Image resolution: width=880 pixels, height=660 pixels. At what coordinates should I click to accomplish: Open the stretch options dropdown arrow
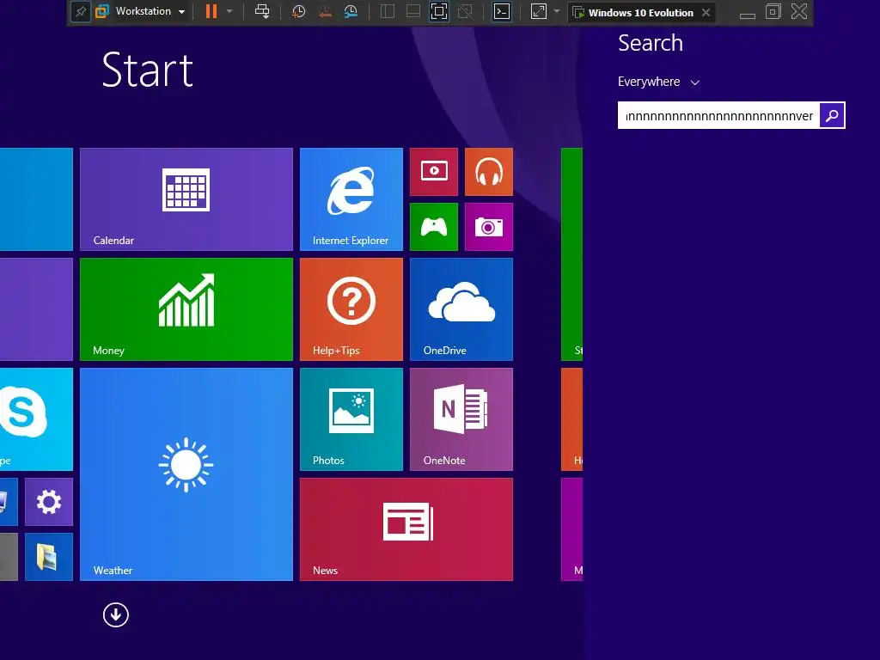[557, 11]
